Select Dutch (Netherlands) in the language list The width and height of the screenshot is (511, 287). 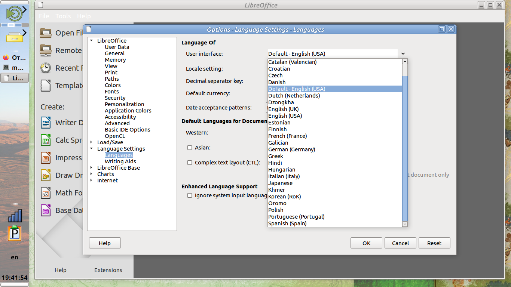[x=335, y=96]
